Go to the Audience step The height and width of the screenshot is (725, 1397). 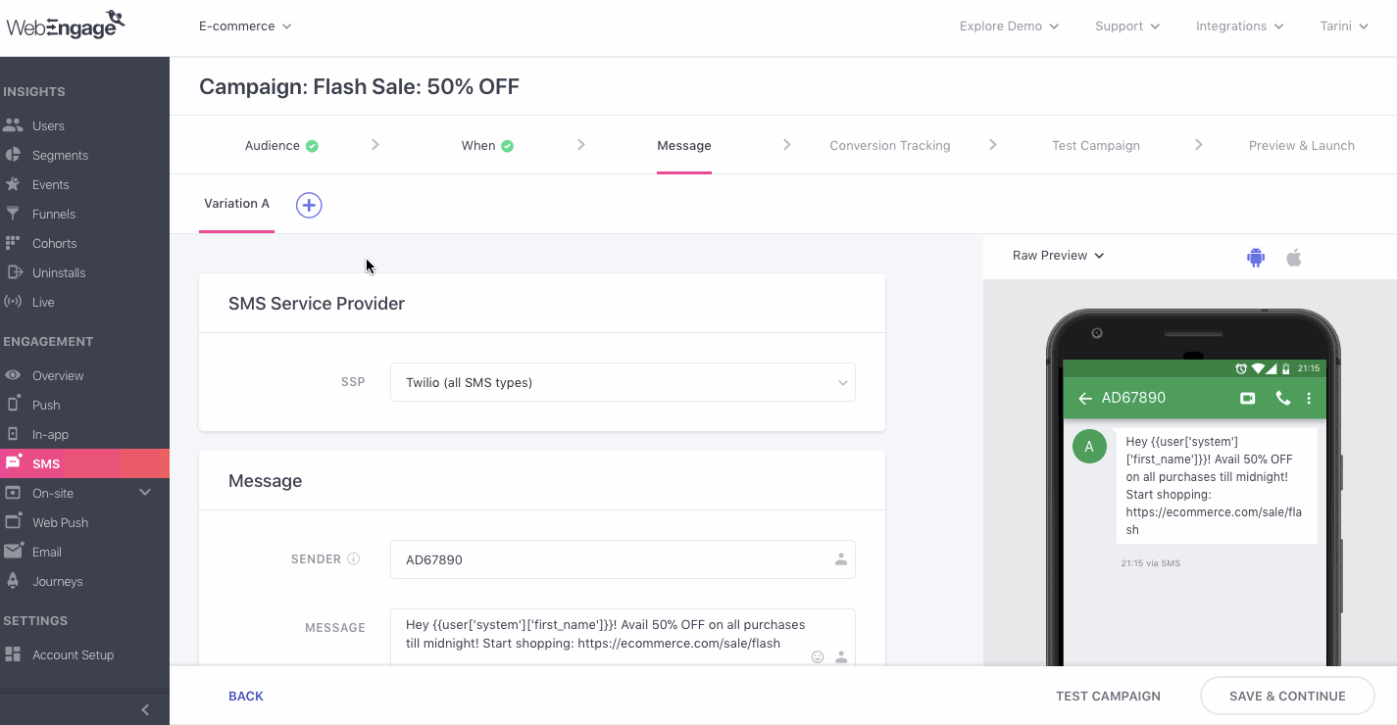(x=281, y=145)
